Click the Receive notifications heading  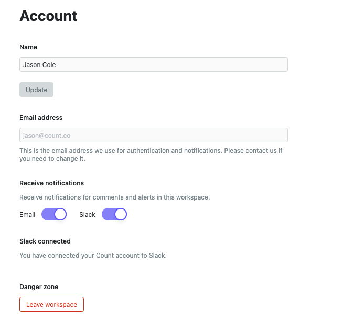[x=51, y=183]
